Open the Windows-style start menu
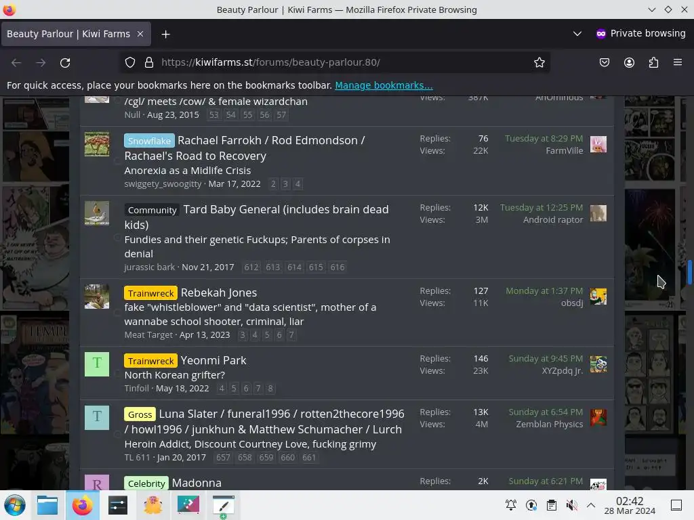The height and width of the screenshot is (520, 694). [15, 505]
